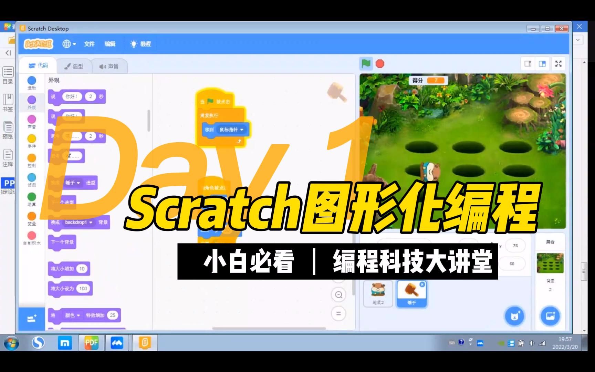Select the magenta 声音 block category
Screen dimensions: 595x372
pyautogui.click(x=32, y=122)
